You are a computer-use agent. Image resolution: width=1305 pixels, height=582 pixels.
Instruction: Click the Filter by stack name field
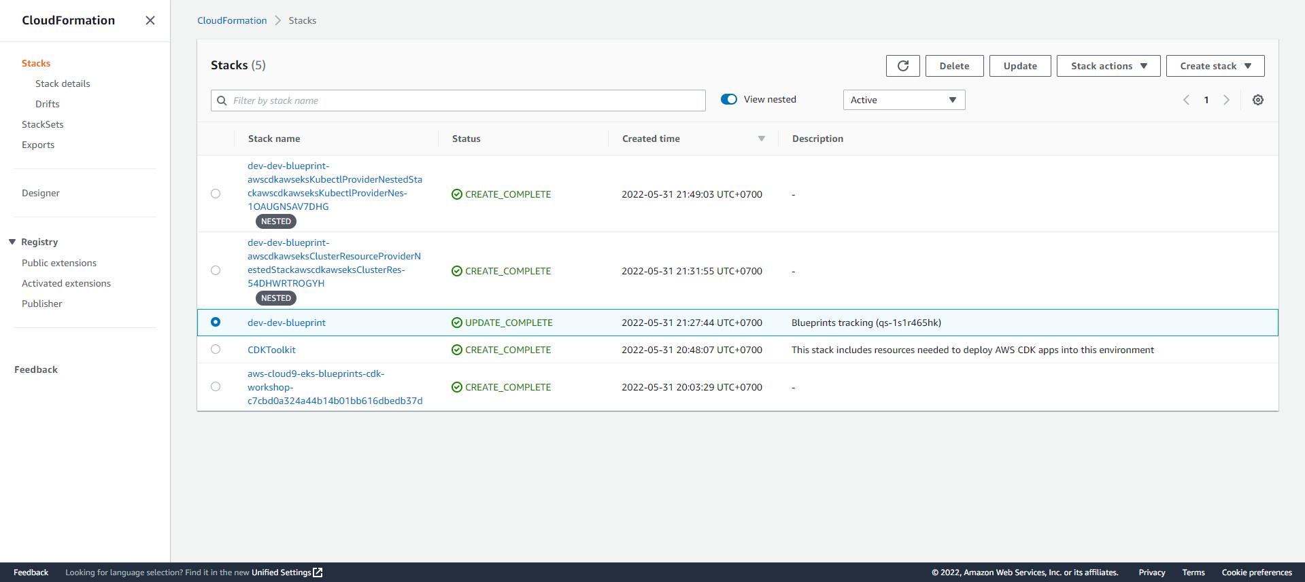(x=458, y=101)
